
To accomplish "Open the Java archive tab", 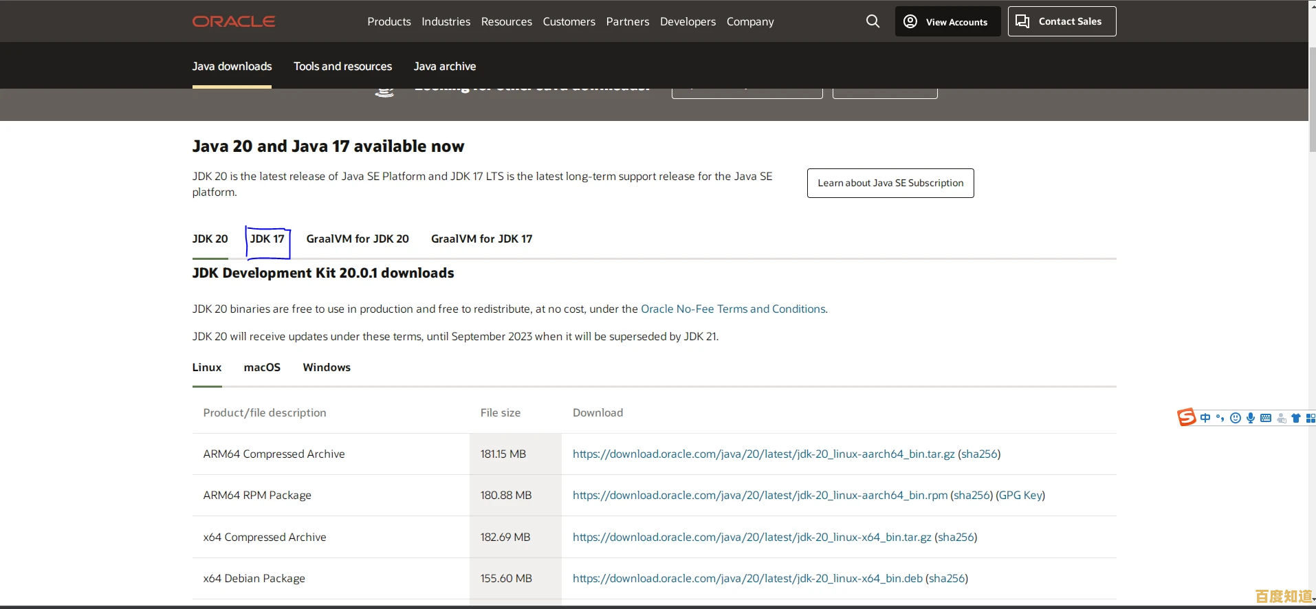I will pos(444,67).
